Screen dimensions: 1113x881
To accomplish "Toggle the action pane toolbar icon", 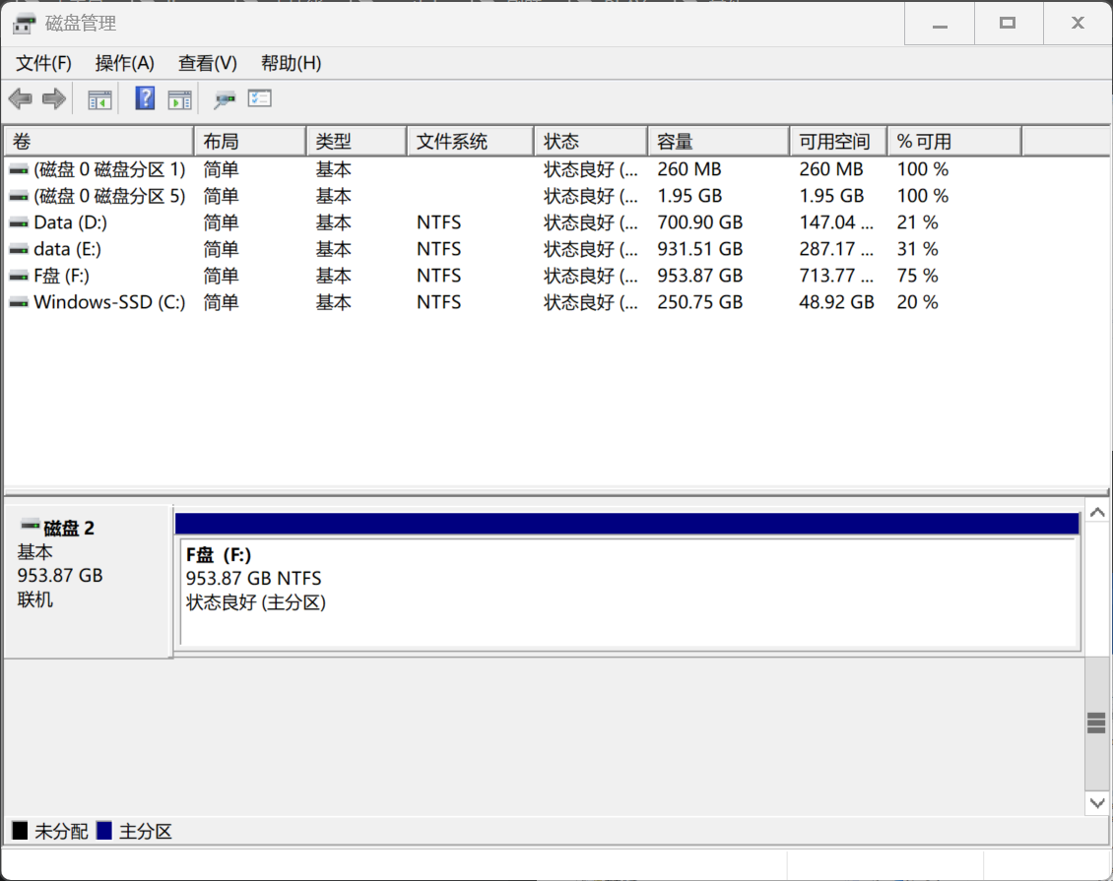I will (179, 98).
